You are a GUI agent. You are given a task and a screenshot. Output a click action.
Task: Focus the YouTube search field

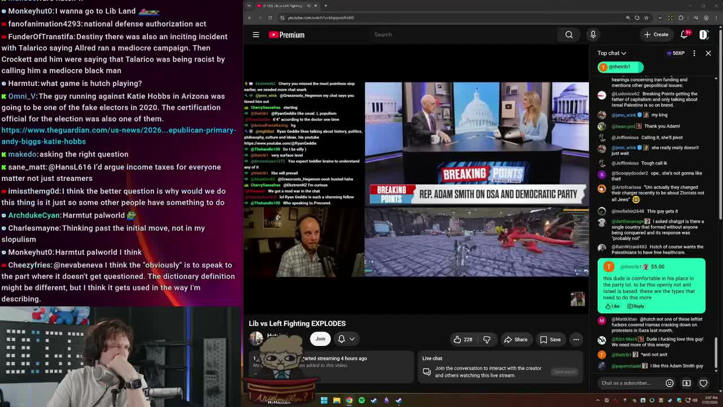pos(463,34)
